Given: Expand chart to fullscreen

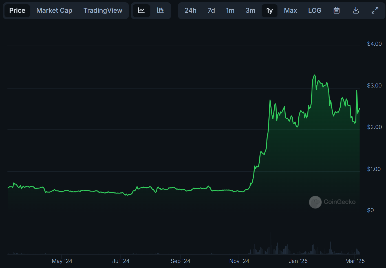Looking at the screenshot, I should pos(375,11).
